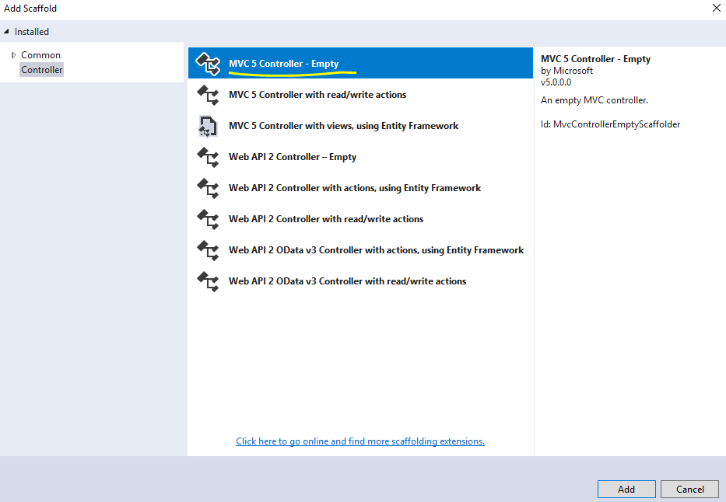Click icon of Web API 2 Controller with actions, using Entity Framework
Viewport: 726px width, 502px height.
click(x=208, y=188)
